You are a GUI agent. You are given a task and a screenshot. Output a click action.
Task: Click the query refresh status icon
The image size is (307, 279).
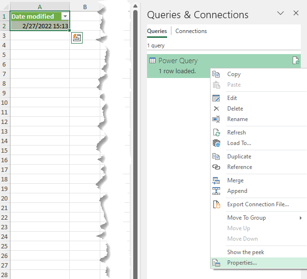296,61
